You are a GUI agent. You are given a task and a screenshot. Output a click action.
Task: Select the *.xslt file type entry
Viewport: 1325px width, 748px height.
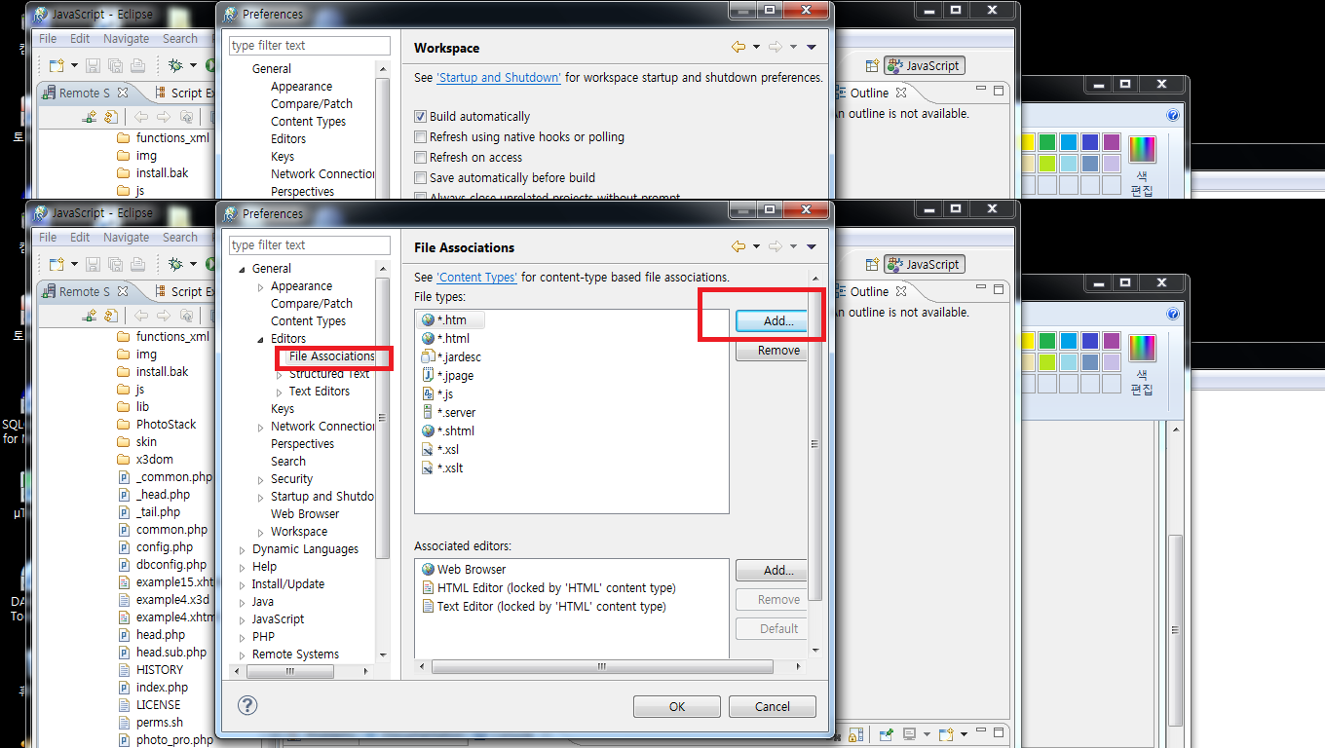pos(449,467)
